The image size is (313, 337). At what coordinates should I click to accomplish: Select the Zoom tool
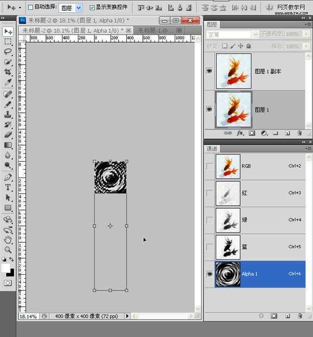click(8, 250)
